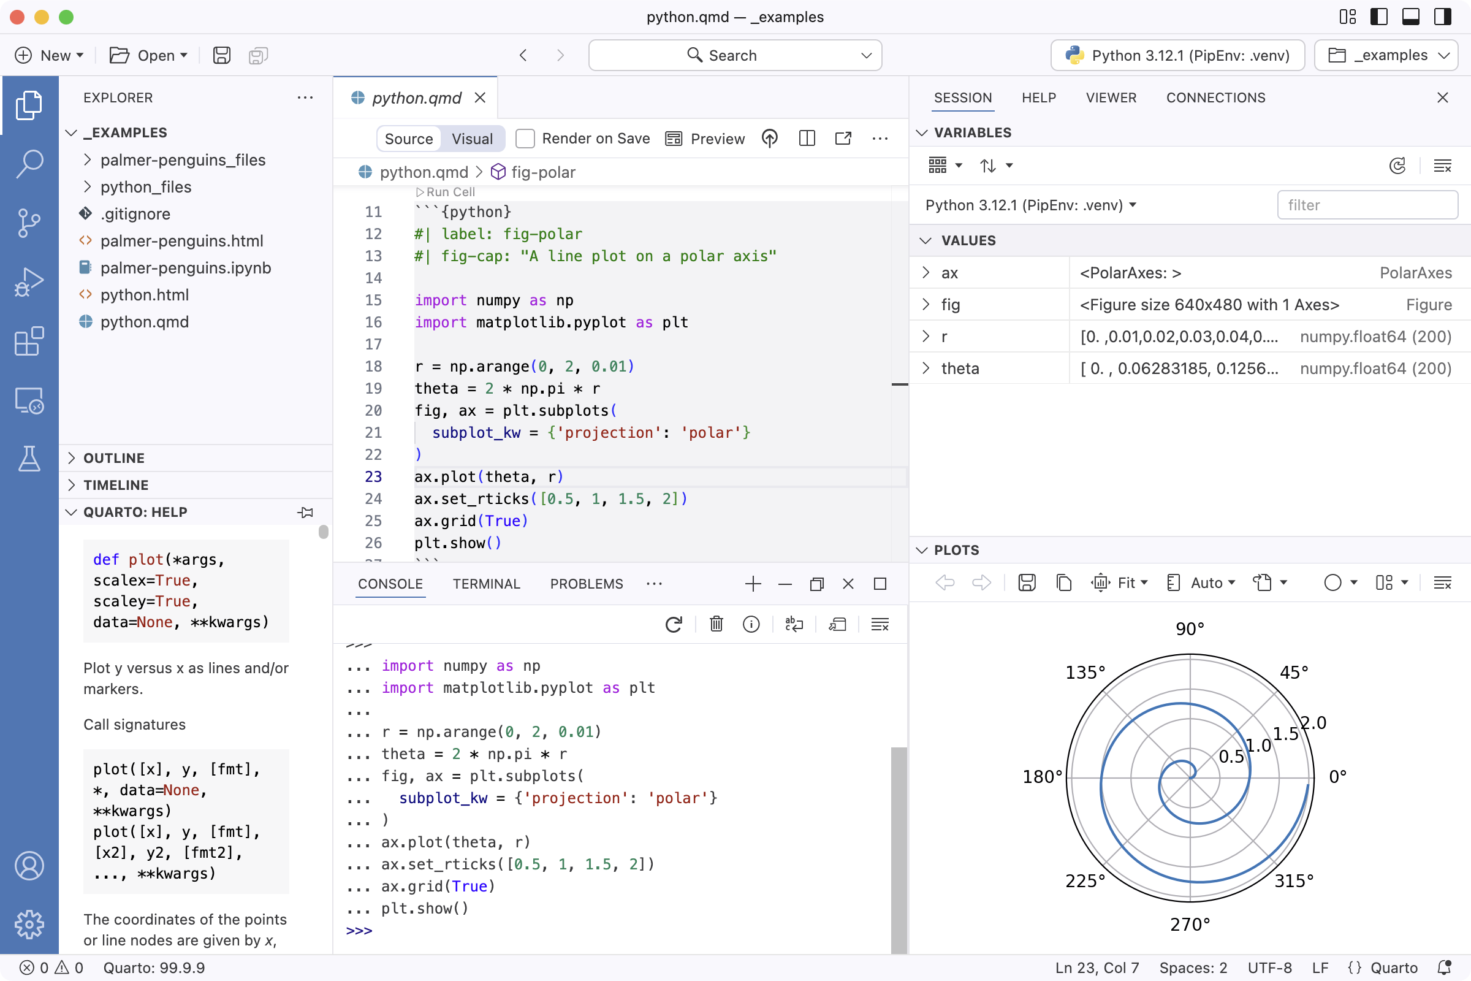Open the Testing flask view

click(29, 459)
